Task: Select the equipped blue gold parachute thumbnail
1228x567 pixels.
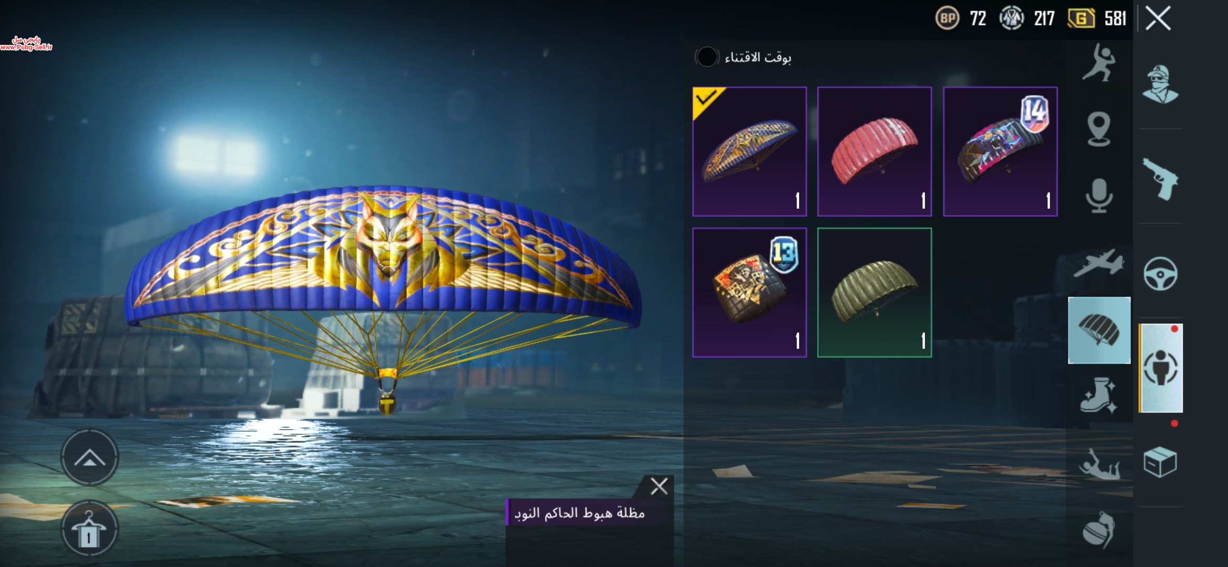Action: click(x=749, y=152)
